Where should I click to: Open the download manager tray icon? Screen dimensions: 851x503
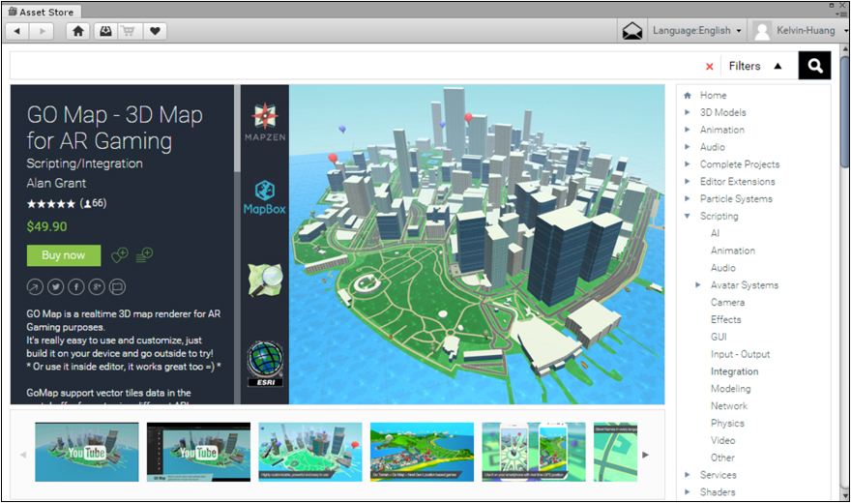(x=103, y=31)
